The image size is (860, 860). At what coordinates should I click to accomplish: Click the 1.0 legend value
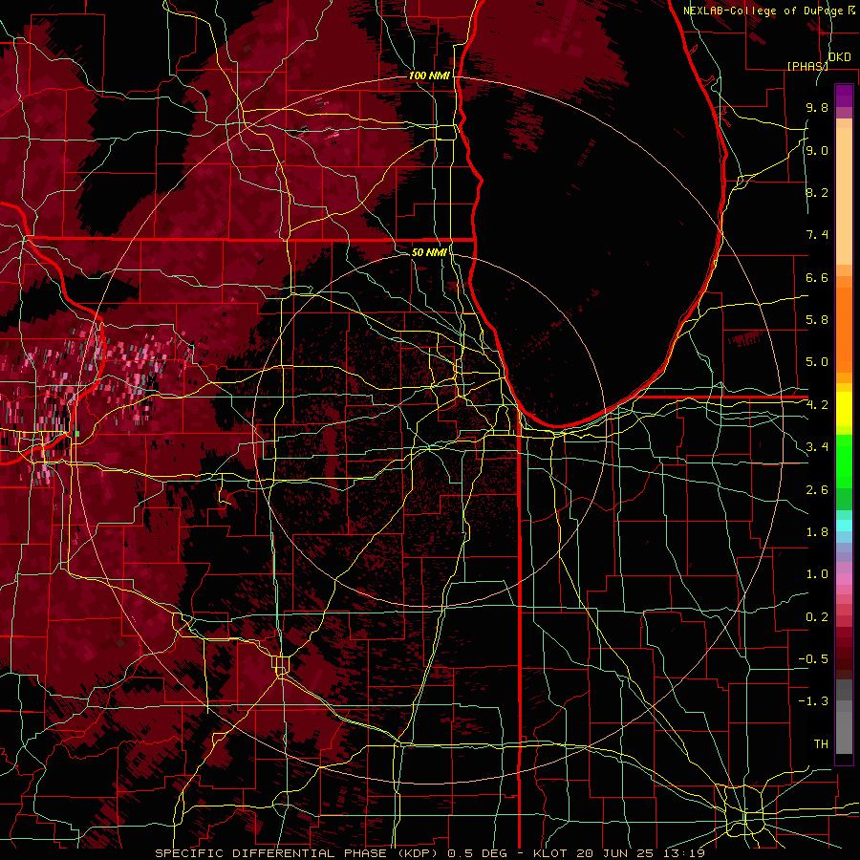tap(817, 574)
